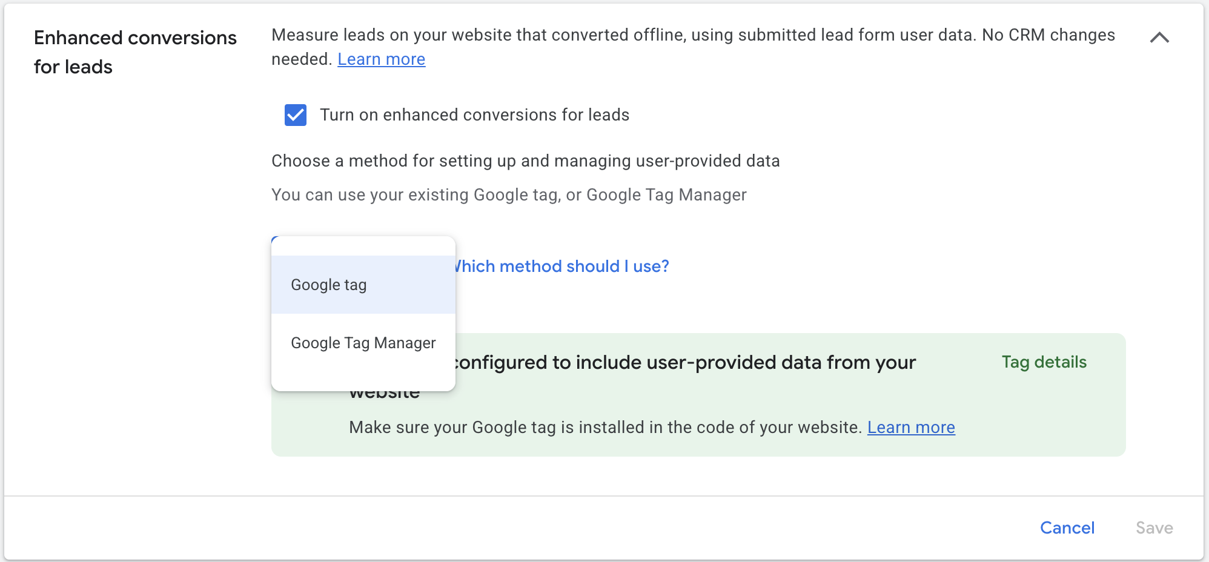Open Tag details in the green banner
Viewport: 1209px width, 562px height.
point(1044,362)
